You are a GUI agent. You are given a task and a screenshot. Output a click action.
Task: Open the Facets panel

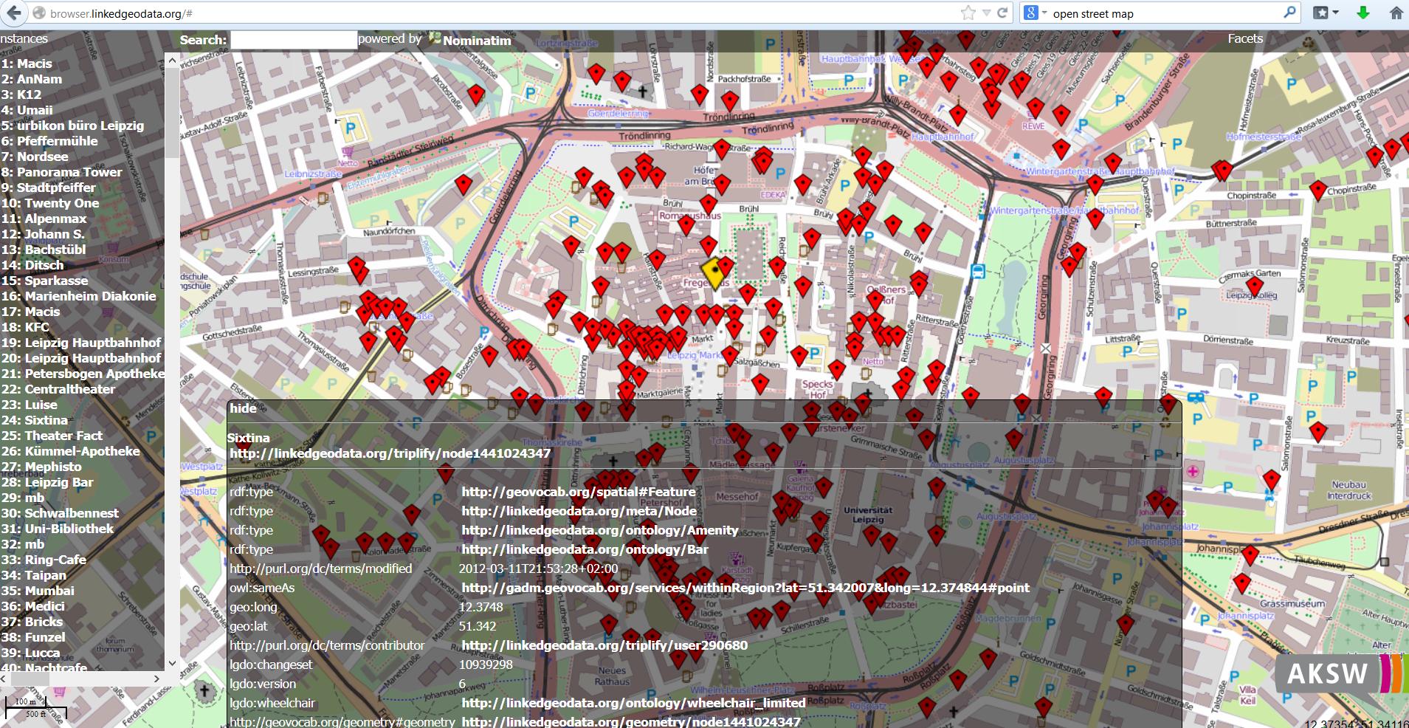[1245, 38]
